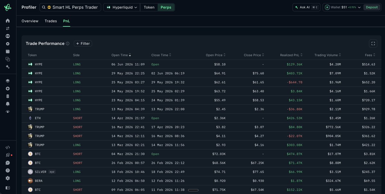Click the Deposit button
385x194 pixels.
[372, 7]
